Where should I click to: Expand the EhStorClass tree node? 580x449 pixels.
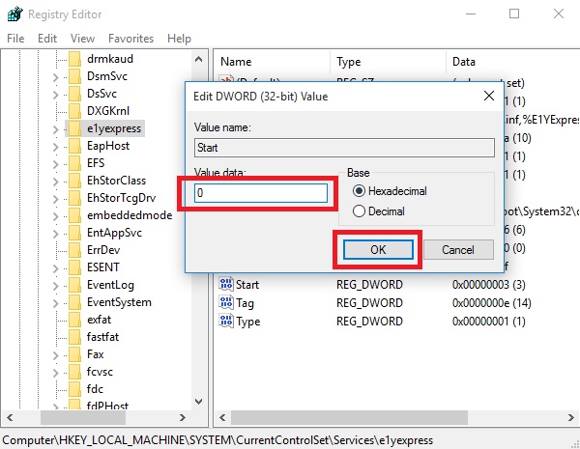click(55, 182)
